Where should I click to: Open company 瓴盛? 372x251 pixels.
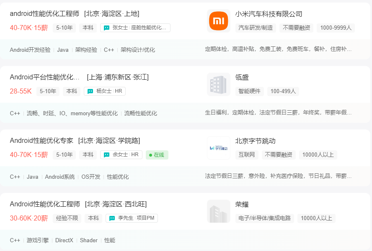tap(242, 78)
